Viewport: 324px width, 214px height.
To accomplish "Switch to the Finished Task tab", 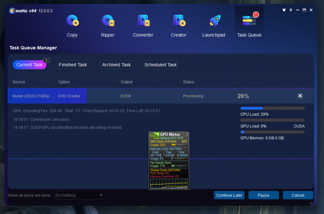I will click(x=73, y=65).
